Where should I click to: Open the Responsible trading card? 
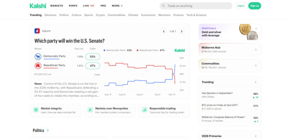pyautogui.click(x=164, y=111)
